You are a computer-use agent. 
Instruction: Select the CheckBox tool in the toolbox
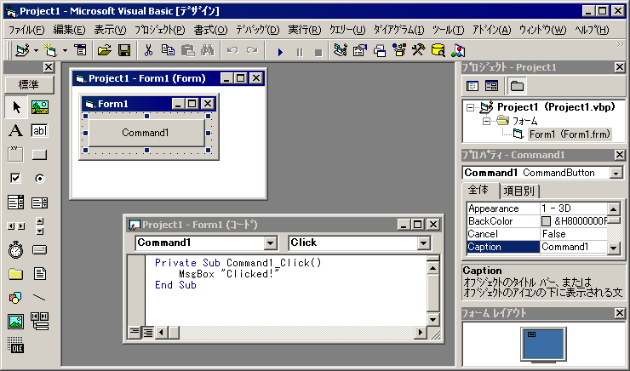tap(16, 179)
